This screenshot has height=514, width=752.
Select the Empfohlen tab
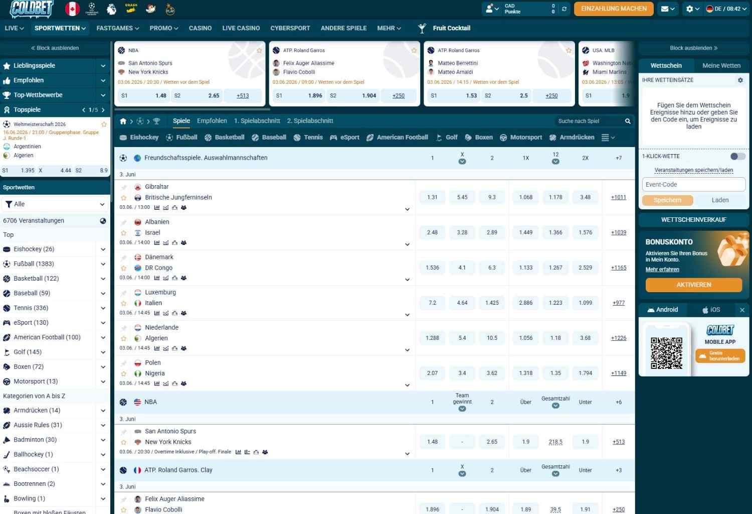coord(212,121)
